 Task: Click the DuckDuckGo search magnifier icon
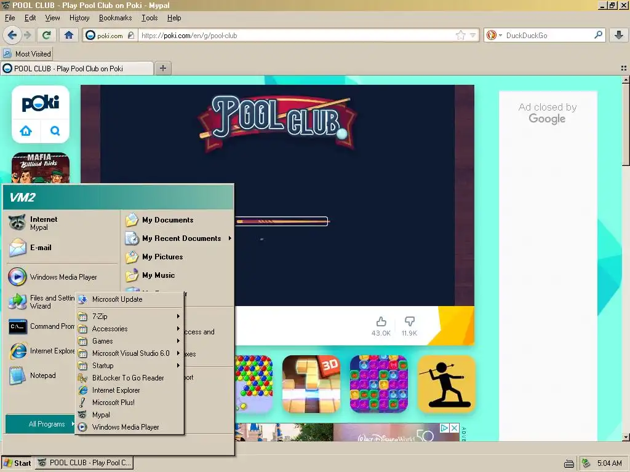tap(598, 35)
